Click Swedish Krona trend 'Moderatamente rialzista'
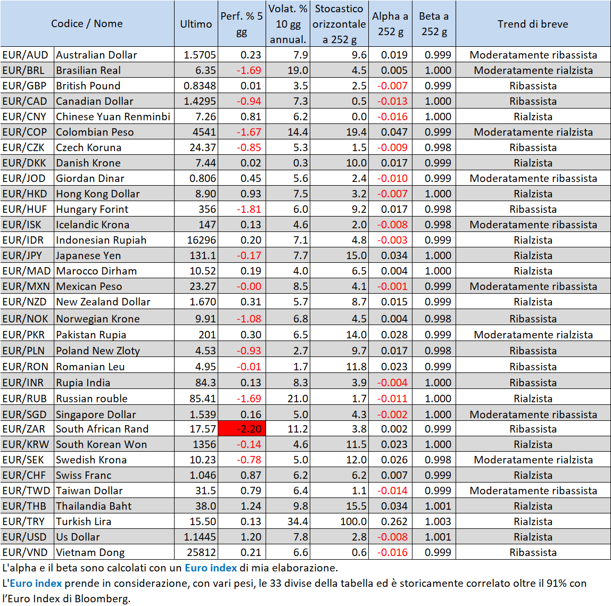Image resolution: width=611 pixels, height=606 pixels. (533, 460)
